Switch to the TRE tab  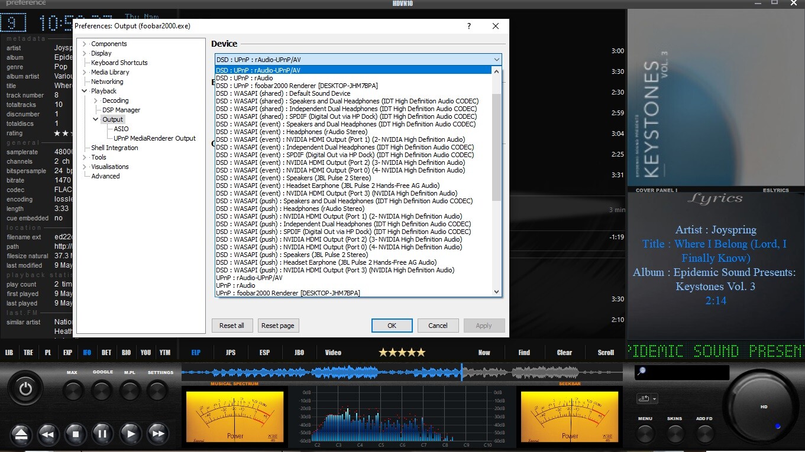[28, 353]
